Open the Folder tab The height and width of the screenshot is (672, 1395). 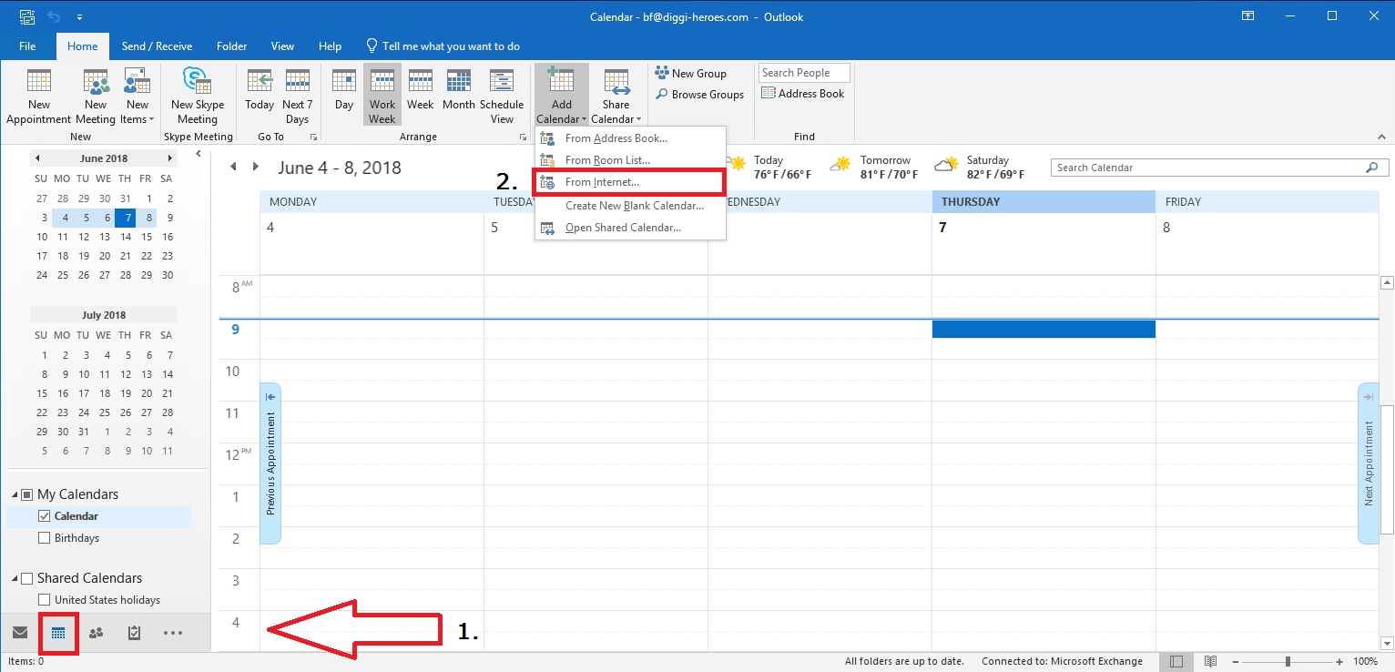point(231,46)
